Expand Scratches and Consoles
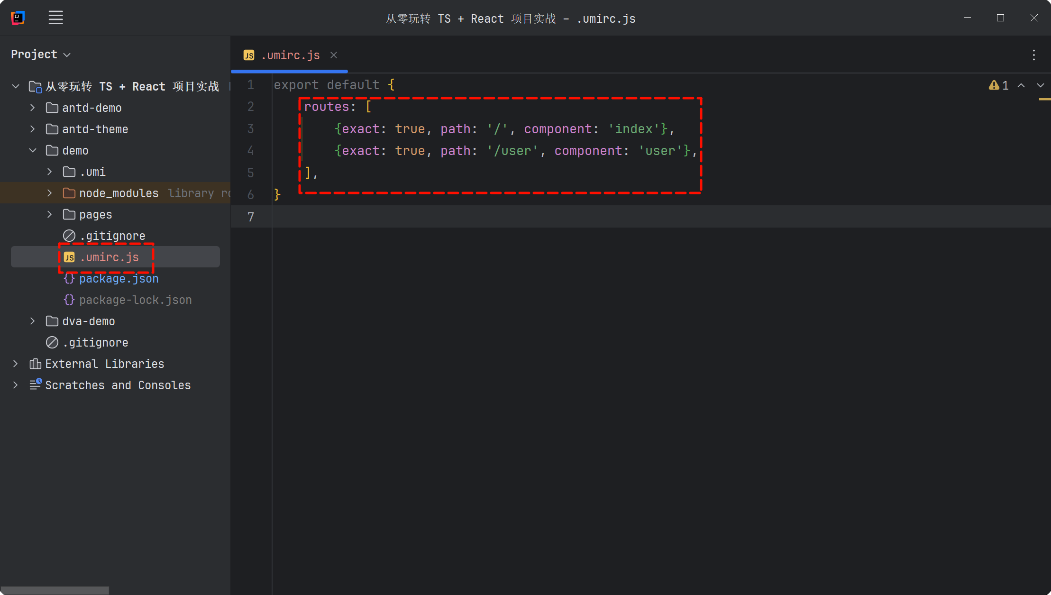This screenshot has width=1051, height=595. click(x=15, y=385)
